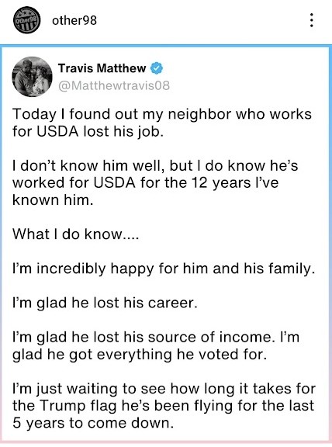Click the 'Today I found out' paragraph
Screen dimensions: 332x447
point(162,123)
